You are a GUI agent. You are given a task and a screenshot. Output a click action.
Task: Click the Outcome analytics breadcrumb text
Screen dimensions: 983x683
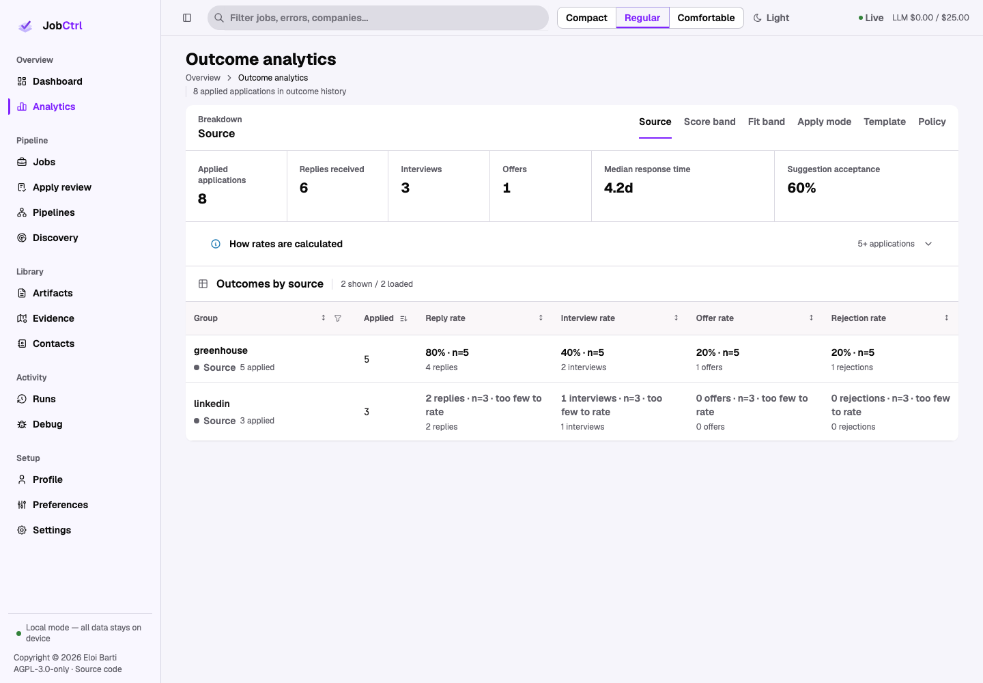[273, 78]
